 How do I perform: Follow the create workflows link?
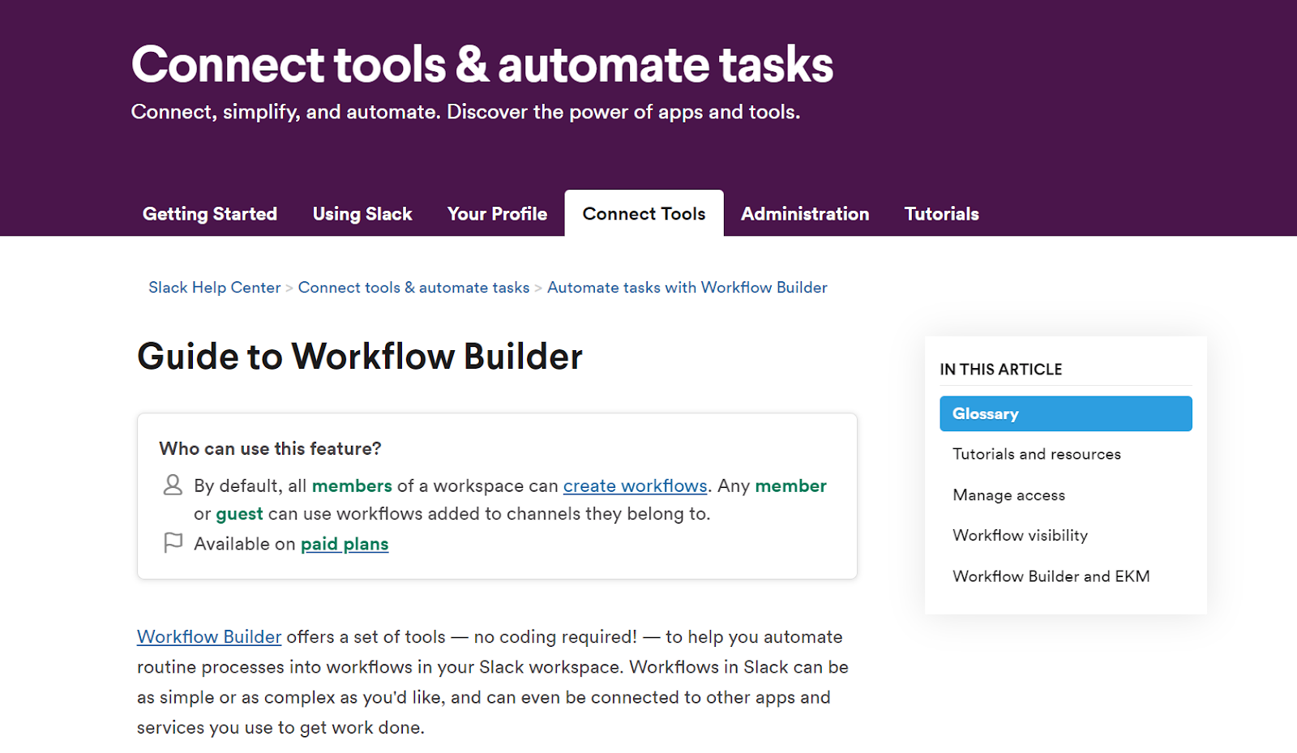click(635, 486)
